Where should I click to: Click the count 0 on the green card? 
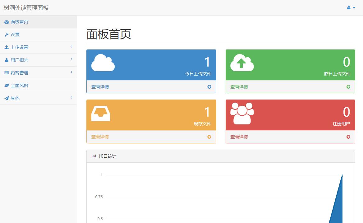(347, 62)
